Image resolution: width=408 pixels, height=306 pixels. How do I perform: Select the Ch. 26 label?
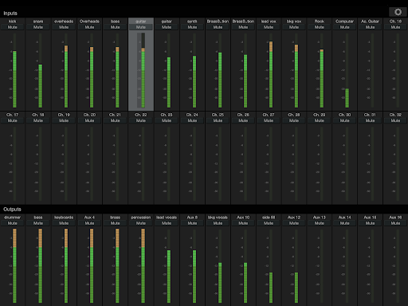[x=243, y=115]
